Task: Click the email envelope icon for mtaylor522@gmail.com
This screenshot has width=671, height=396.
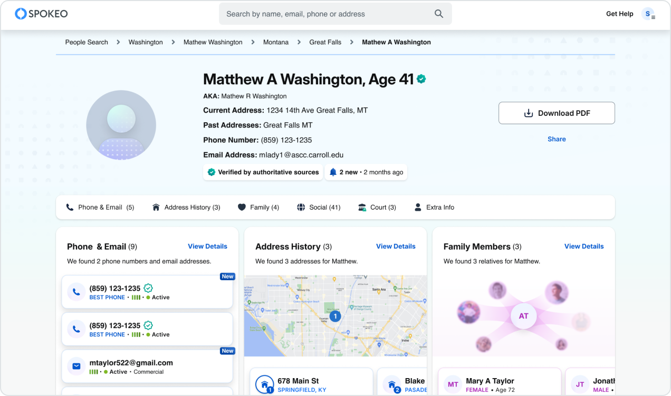Action: 76,367
